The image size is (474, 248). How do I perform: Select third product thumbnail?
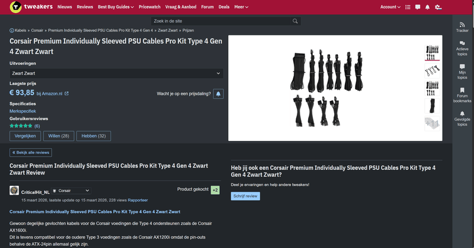coord(432,88)
